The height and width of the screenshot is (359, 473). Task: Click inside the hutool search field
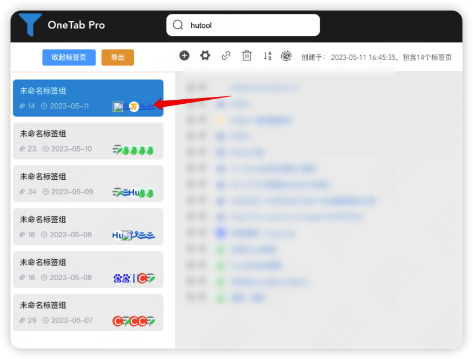243,25
